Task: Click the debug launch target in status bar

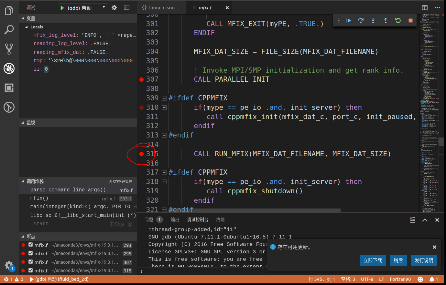Action: click(x=59, y=279)
